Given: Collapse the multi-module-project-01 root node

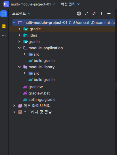Looking at the screenshot, I should coord(14,22).
